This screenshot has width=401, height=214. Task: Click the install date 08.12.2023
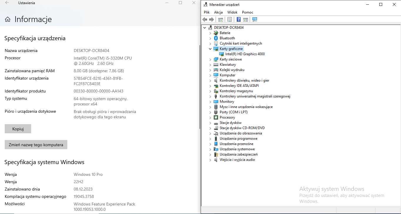tap(83, 189)
